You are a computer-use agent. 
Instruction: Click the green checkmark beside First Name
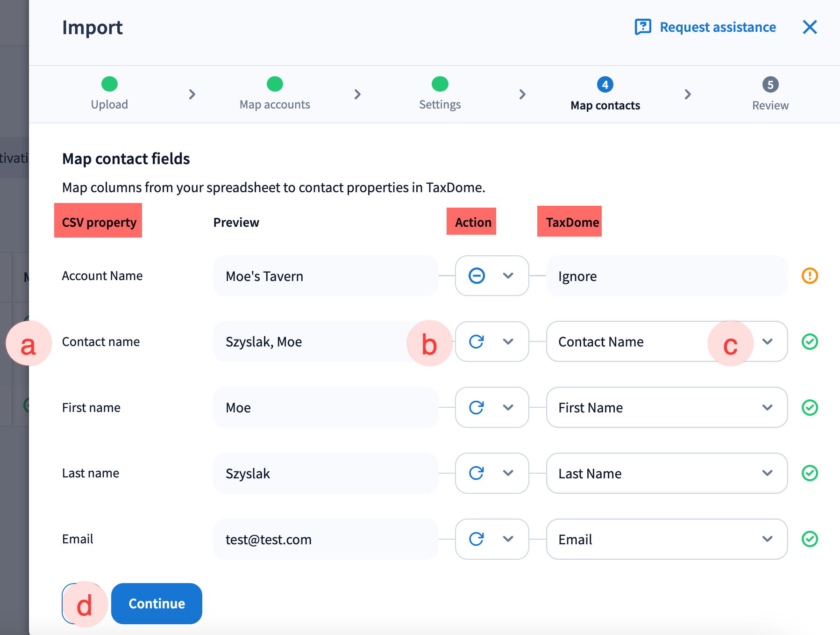(810, 408)
